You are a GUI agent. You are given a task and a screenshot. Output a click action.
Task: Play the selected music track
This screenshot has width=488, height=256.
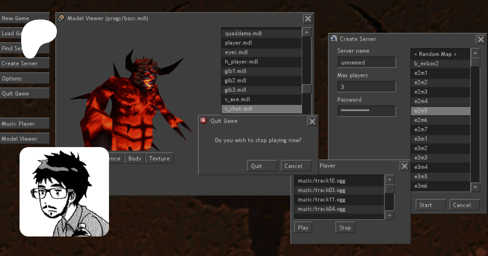[x=303, y=228]
